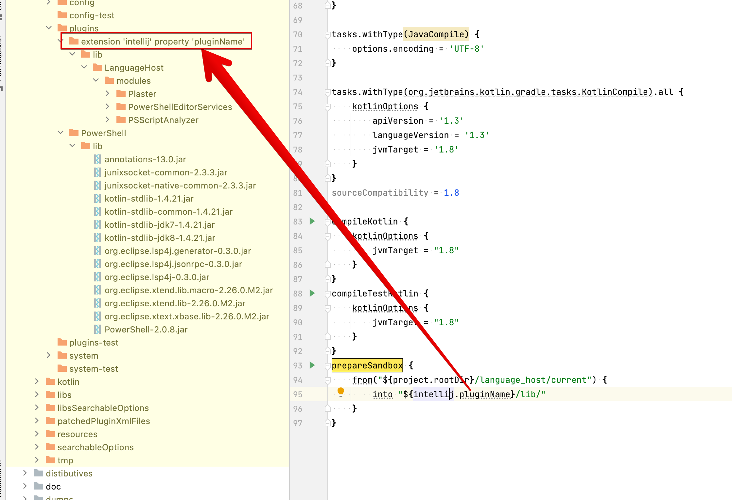Viewport: 732px width, 500px height.
Task: Open the distributives tree branch
Action: [25, 473]
